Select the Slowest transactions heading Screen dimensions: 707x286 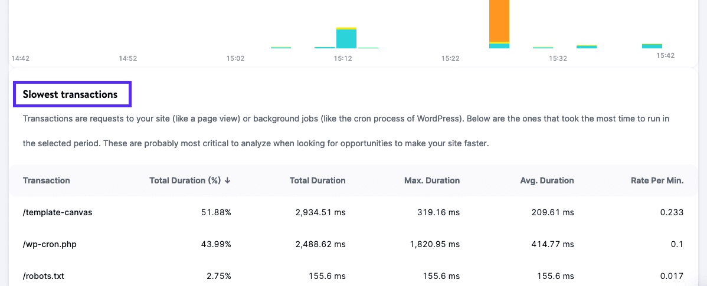[70, 94]
